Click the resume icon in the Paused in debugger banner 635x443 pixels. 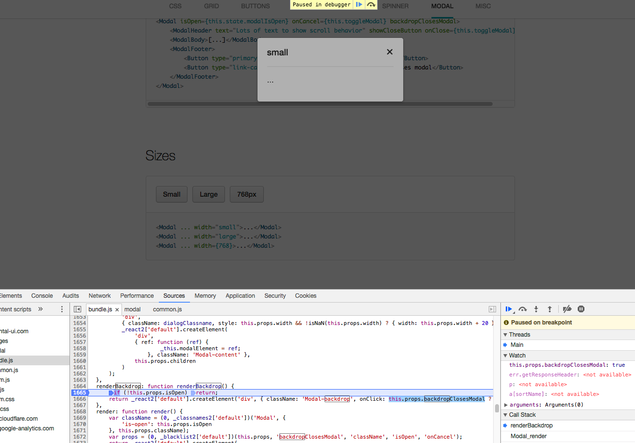359,4
